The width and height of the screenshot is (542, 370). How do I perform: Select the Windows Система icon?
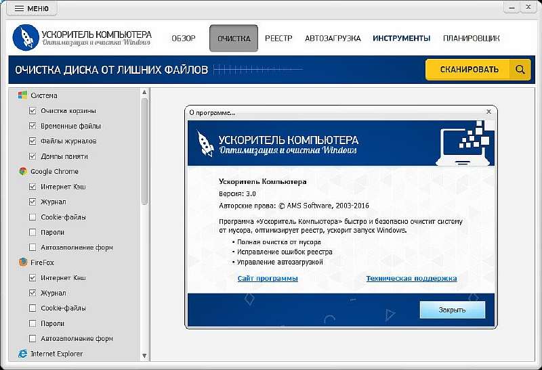[22, 95]
